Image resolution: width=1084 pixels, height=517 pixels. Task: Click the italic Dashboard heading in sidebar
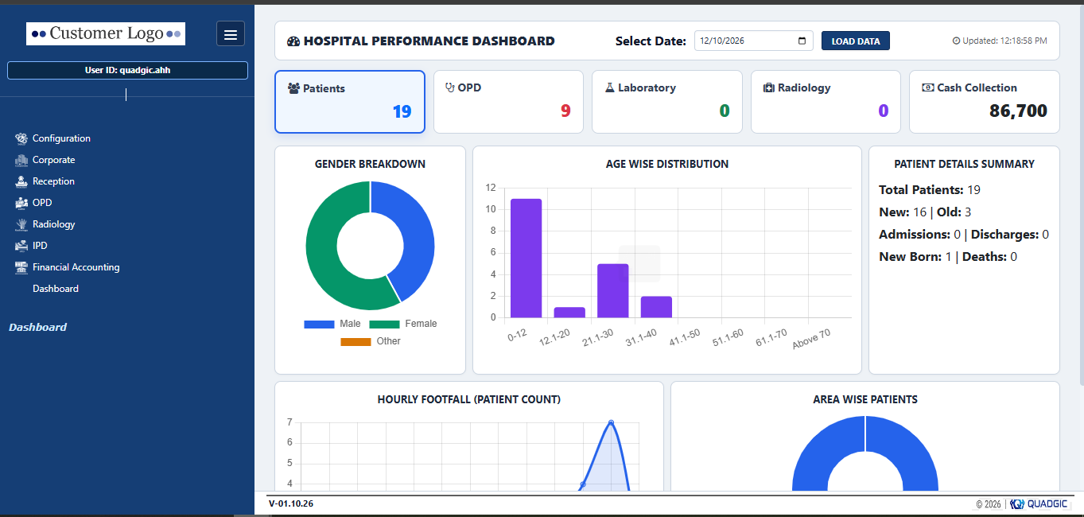click(37, 327)
